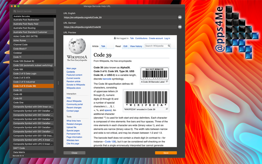The width and height of the screenshot is (262, 164).
Task: Select Code 2 of 5 Industrial
Action: [33, 82]
